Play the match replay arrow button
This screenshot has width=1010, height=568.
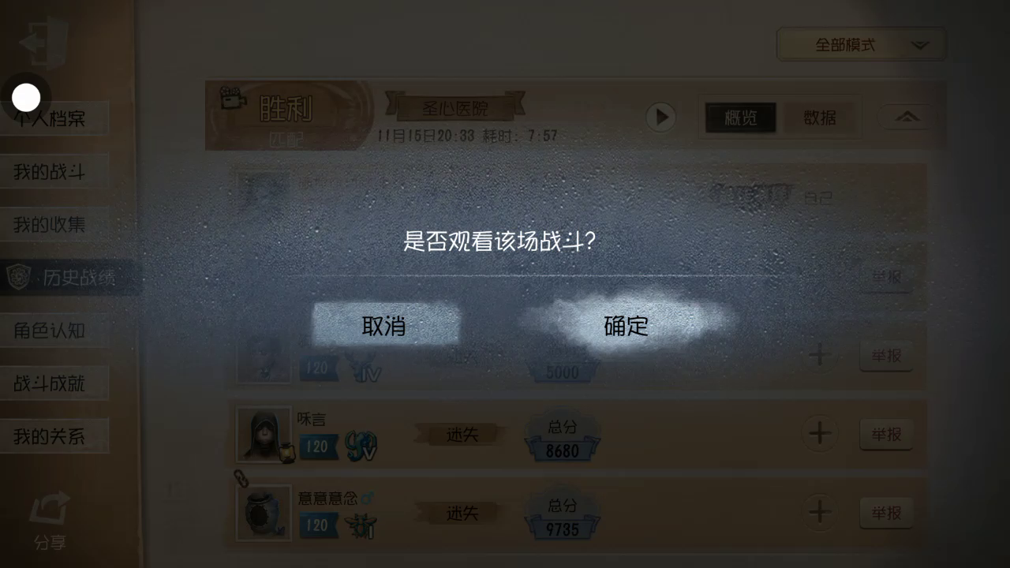(660, 118)
